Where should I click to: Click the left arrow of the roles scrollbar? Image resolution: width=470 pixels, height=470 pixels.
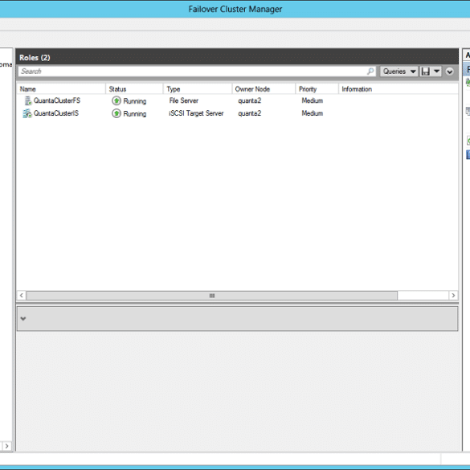22,296
